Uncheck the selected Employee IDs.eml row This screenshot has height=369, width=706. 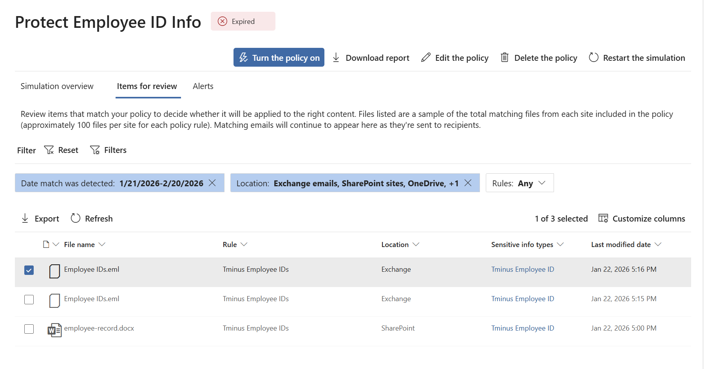[x=29, y=270]
